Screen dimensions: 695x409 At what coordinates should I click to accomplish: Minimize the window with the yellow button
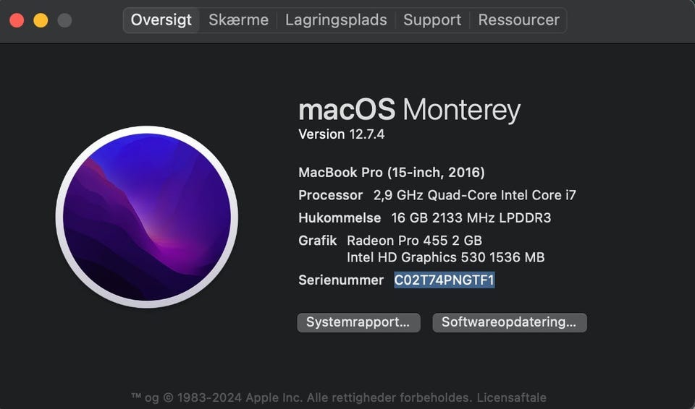click(x=41, y=20)
